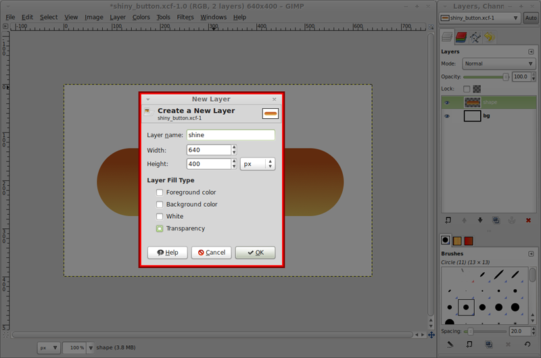541x358 pixels.
Task: Click the Width spinner arrows
Action: click(x=234, y=150)
